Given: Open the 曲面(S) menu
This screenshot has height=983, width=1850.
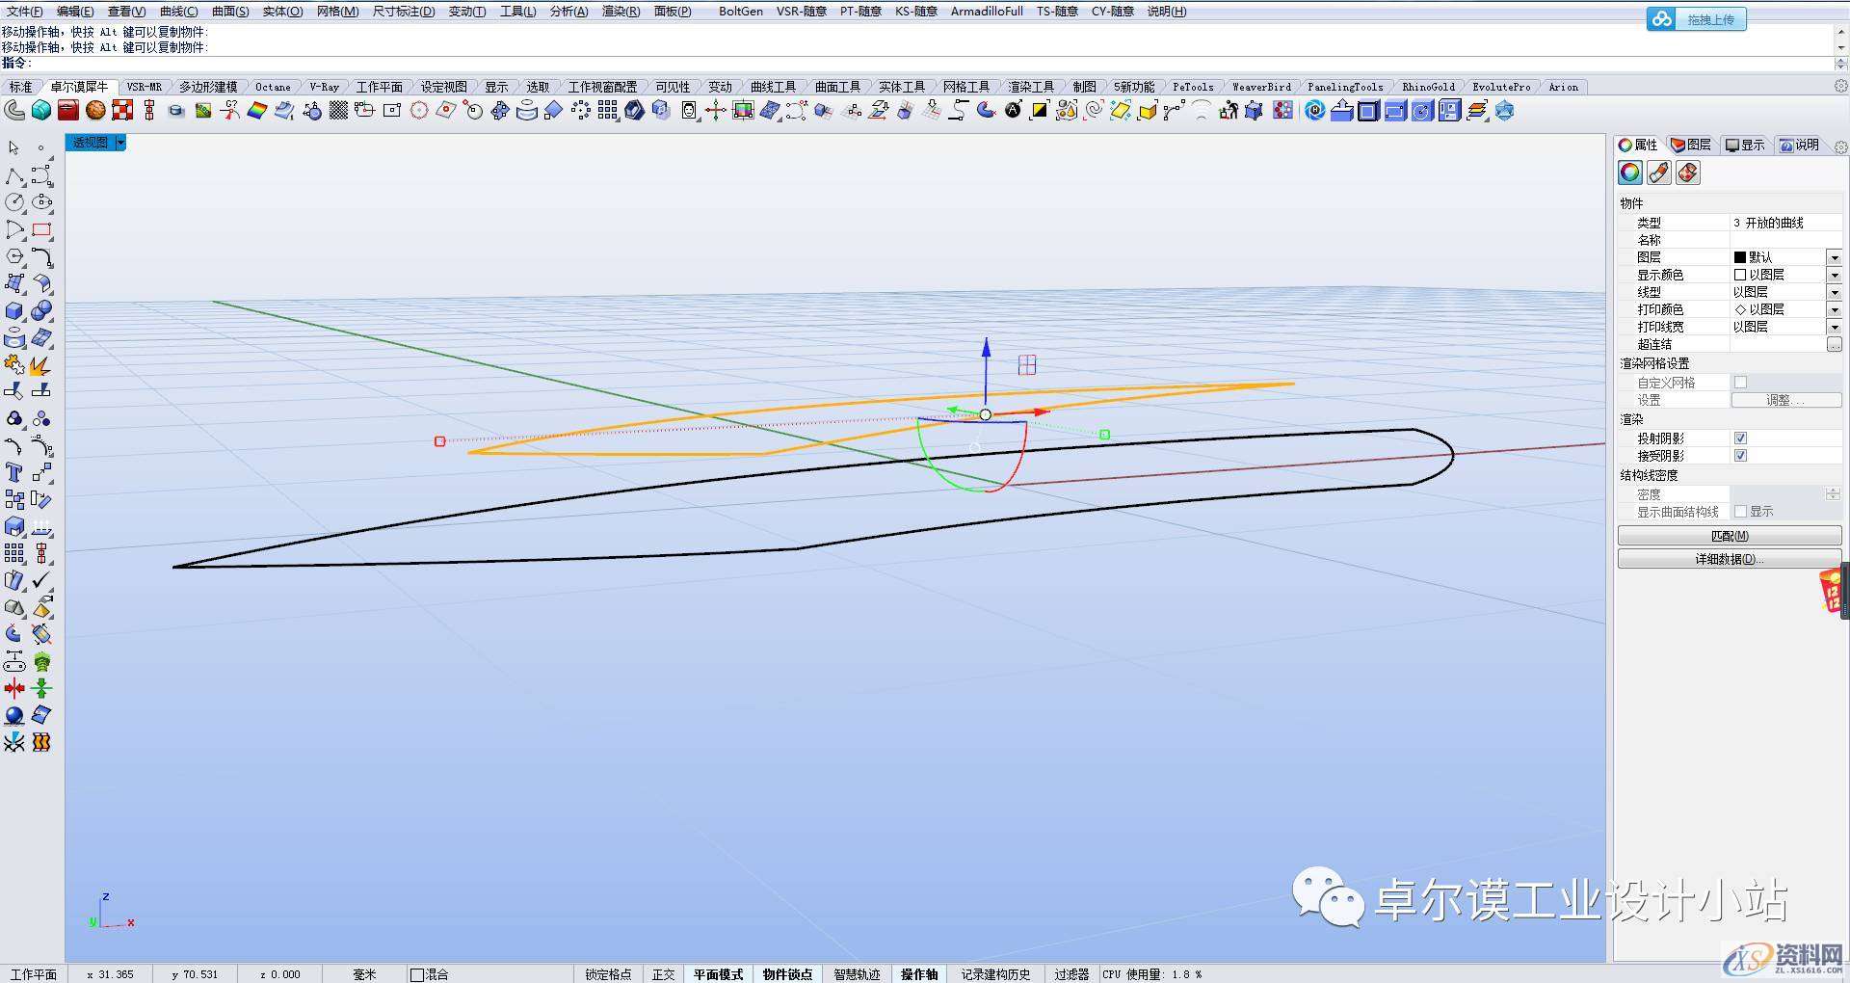Looking at the screenshot, I should [230, 12].
